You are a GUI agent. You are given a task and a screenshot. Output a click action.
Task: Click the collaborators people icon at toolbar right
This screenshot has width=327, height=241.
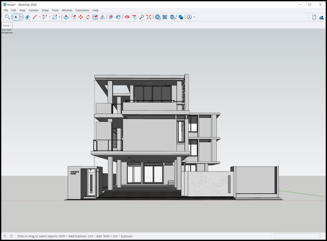pos(321,17)
